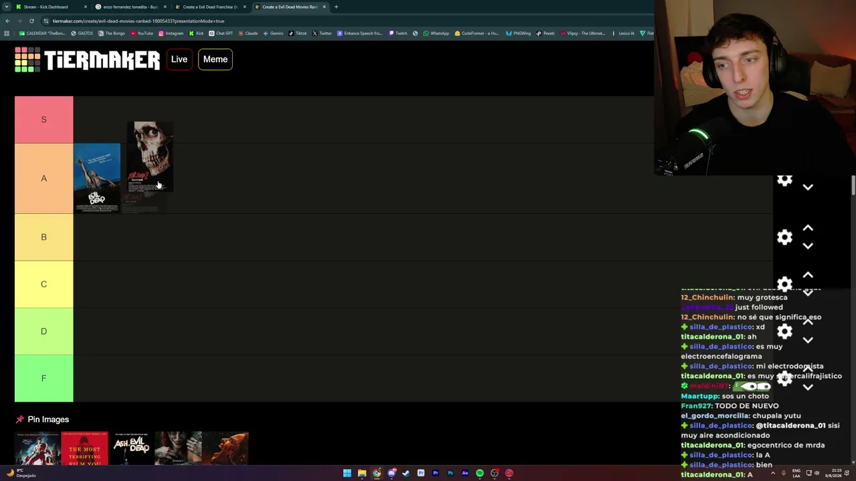
Task: Launch After Effects from the taskbar
Action: (x=465, y=473)
